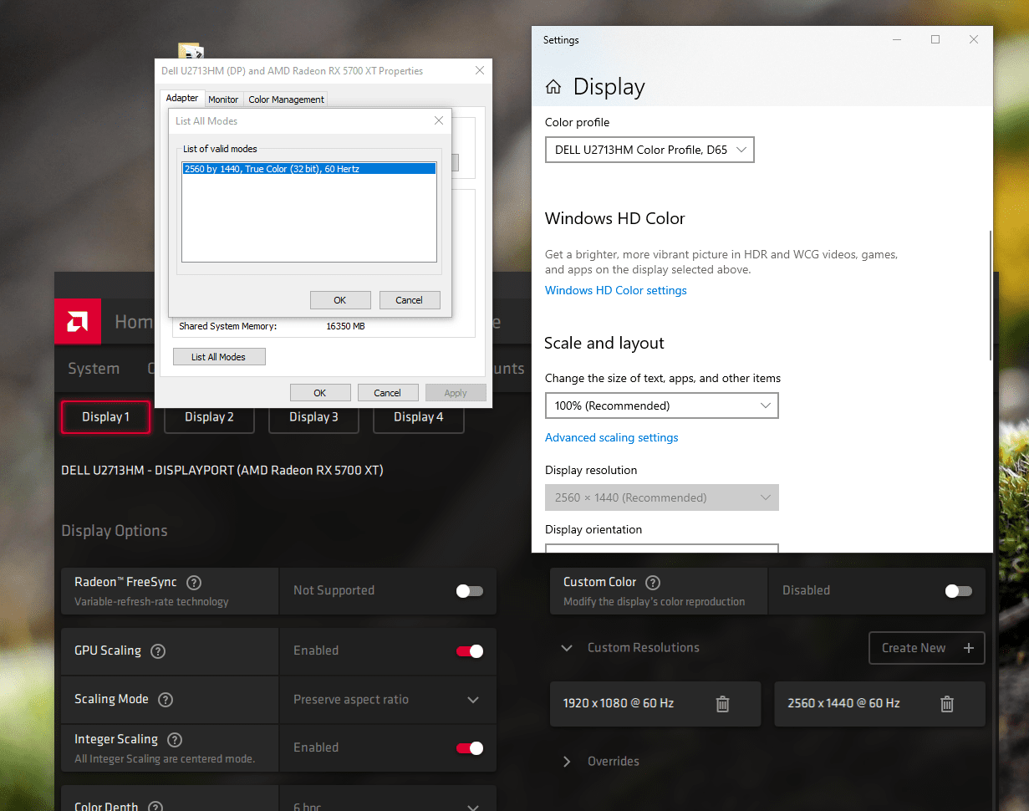
Task: Click the "Disabled" Custom Color status text
Action: point(806,591)
